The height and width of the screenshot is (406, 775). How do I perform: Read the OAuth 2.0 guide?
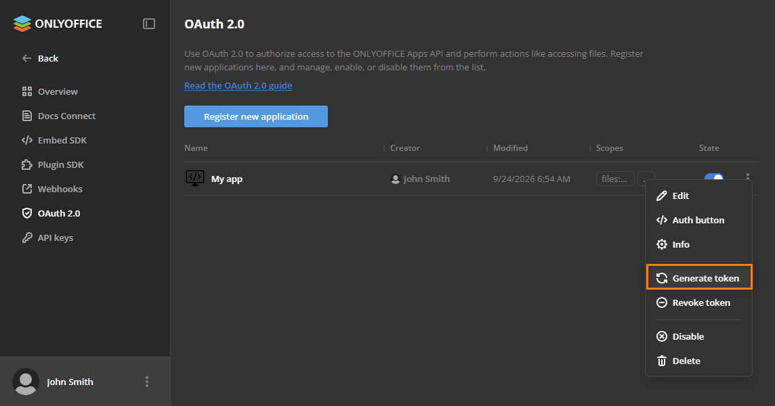(x=238, y=85)
